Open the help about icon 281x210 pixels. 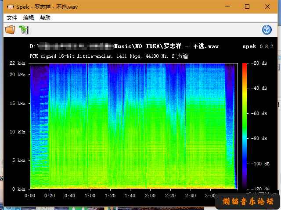coord(267,30)
